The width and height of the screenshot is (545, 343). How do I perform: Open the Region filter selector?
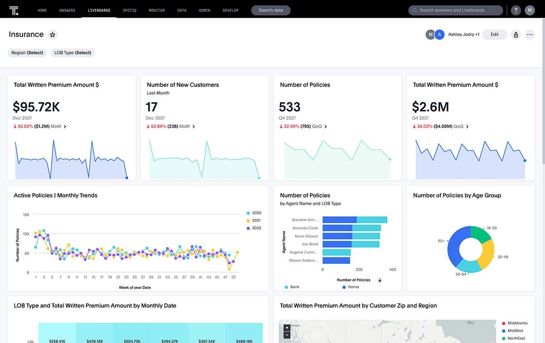click(27, 53)
